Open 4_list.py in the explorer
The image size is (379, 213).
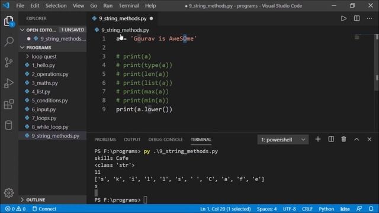41,92
